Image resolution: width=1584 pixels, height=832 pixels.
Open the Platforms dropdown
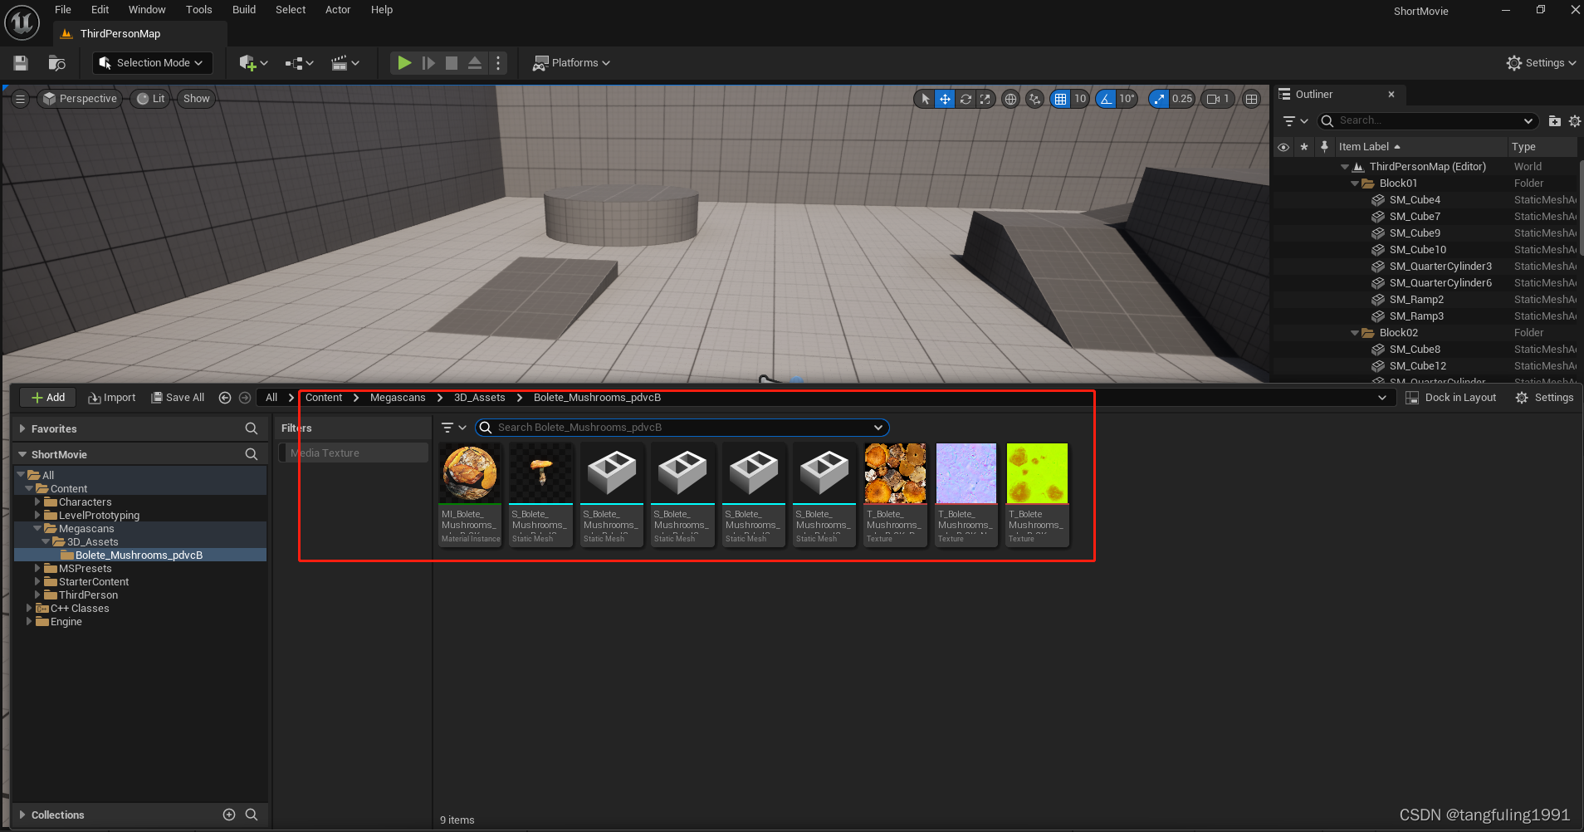pos(571,63)
